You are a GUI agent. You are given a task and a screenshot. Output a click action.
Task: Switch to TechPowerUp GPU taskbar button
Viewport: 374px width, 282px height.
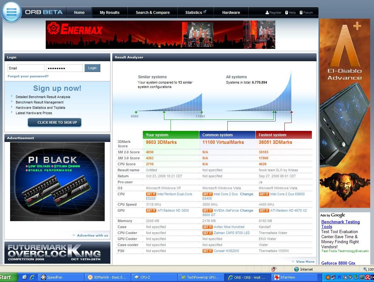pyautogui.click(x=201, y=277)
